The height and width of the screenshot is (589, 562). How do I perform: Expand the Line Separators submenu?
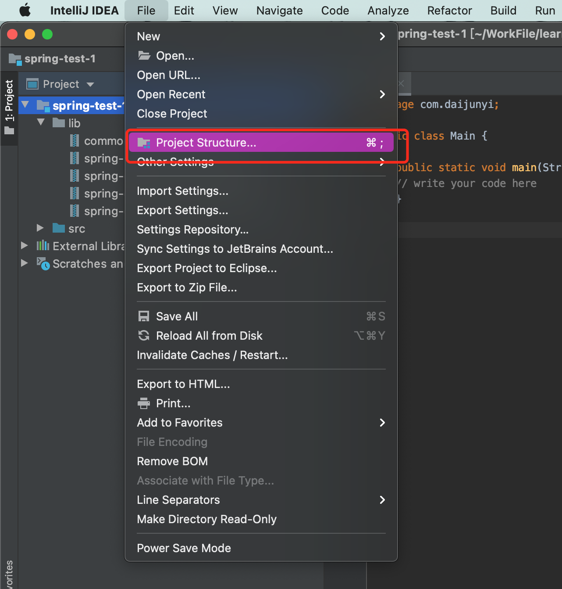[261, 500]
